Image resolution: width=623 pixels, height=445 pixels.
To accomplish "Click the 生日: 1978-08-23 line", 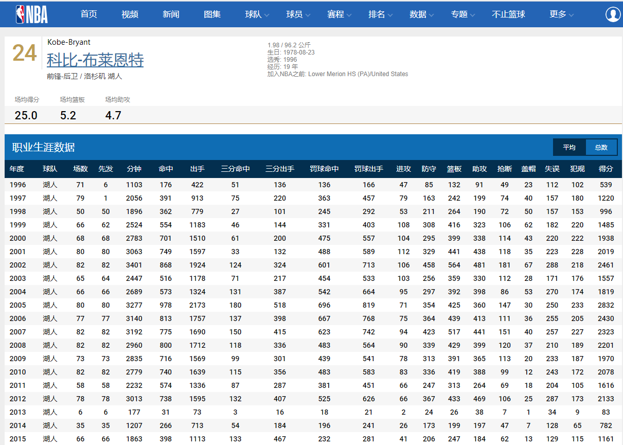I will point(291,52).
